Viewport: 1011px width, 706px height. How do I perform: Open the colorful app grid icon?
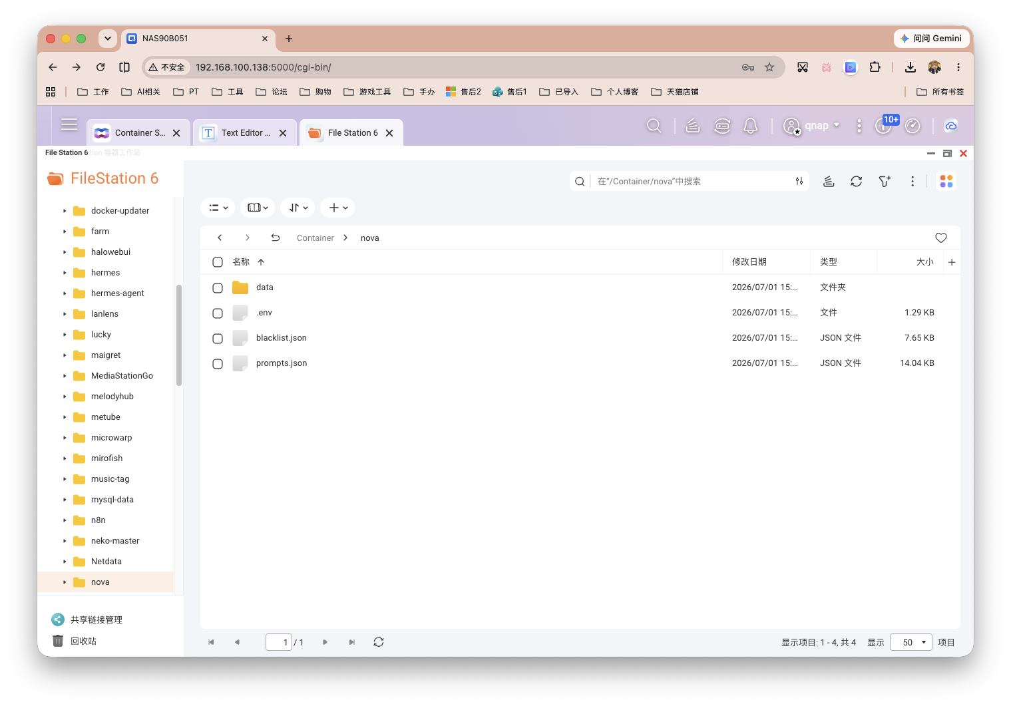(x=946, y=181)
